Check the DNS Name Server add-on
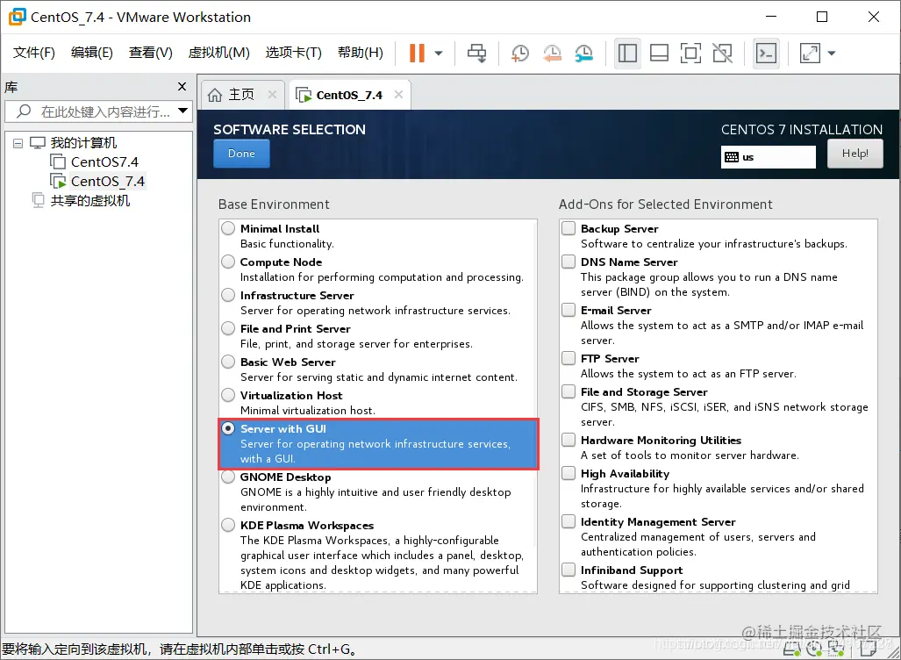This screenshot has height=660, width=901. [568, 262]
